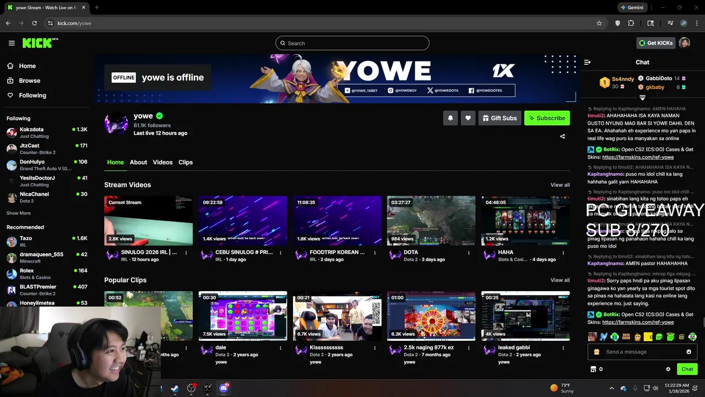Screen dimensions: 705x397
Task: Open a new browser tab
Action: 96,7
